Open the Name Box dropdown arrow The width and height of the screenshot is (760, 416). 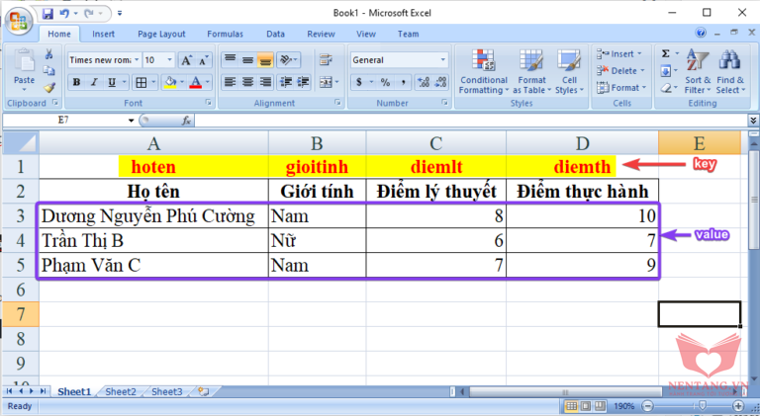tap(131, 120)
